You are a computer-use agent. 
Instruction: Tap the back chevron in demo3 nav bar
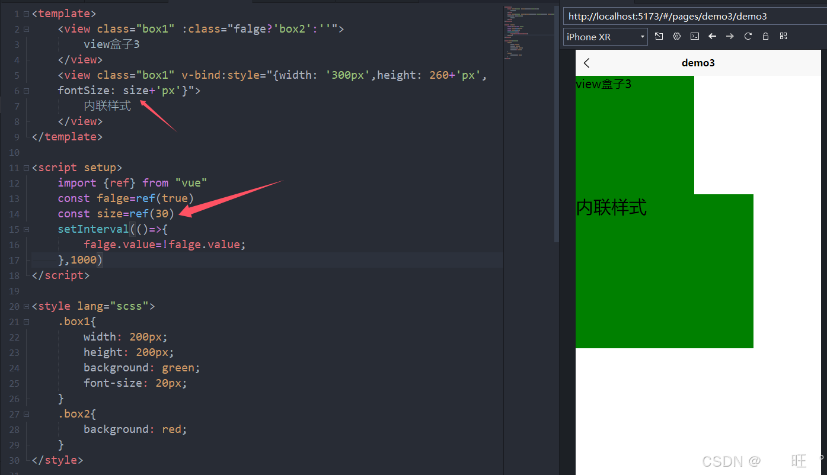(587, 63)
